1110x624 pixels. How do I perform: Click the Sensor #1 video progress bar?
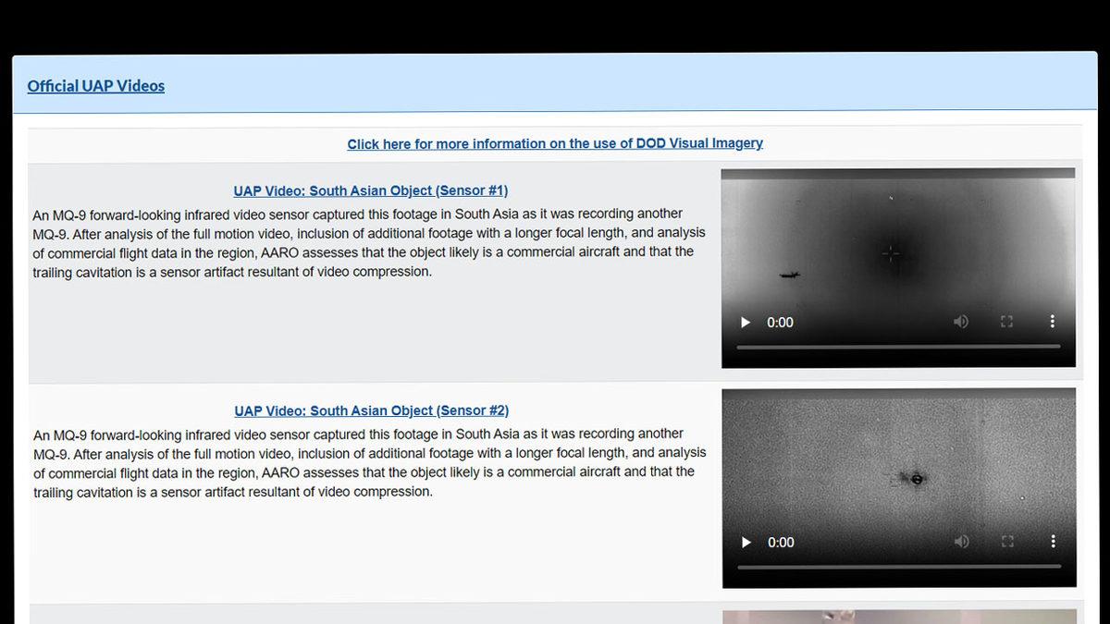(897, 347)
